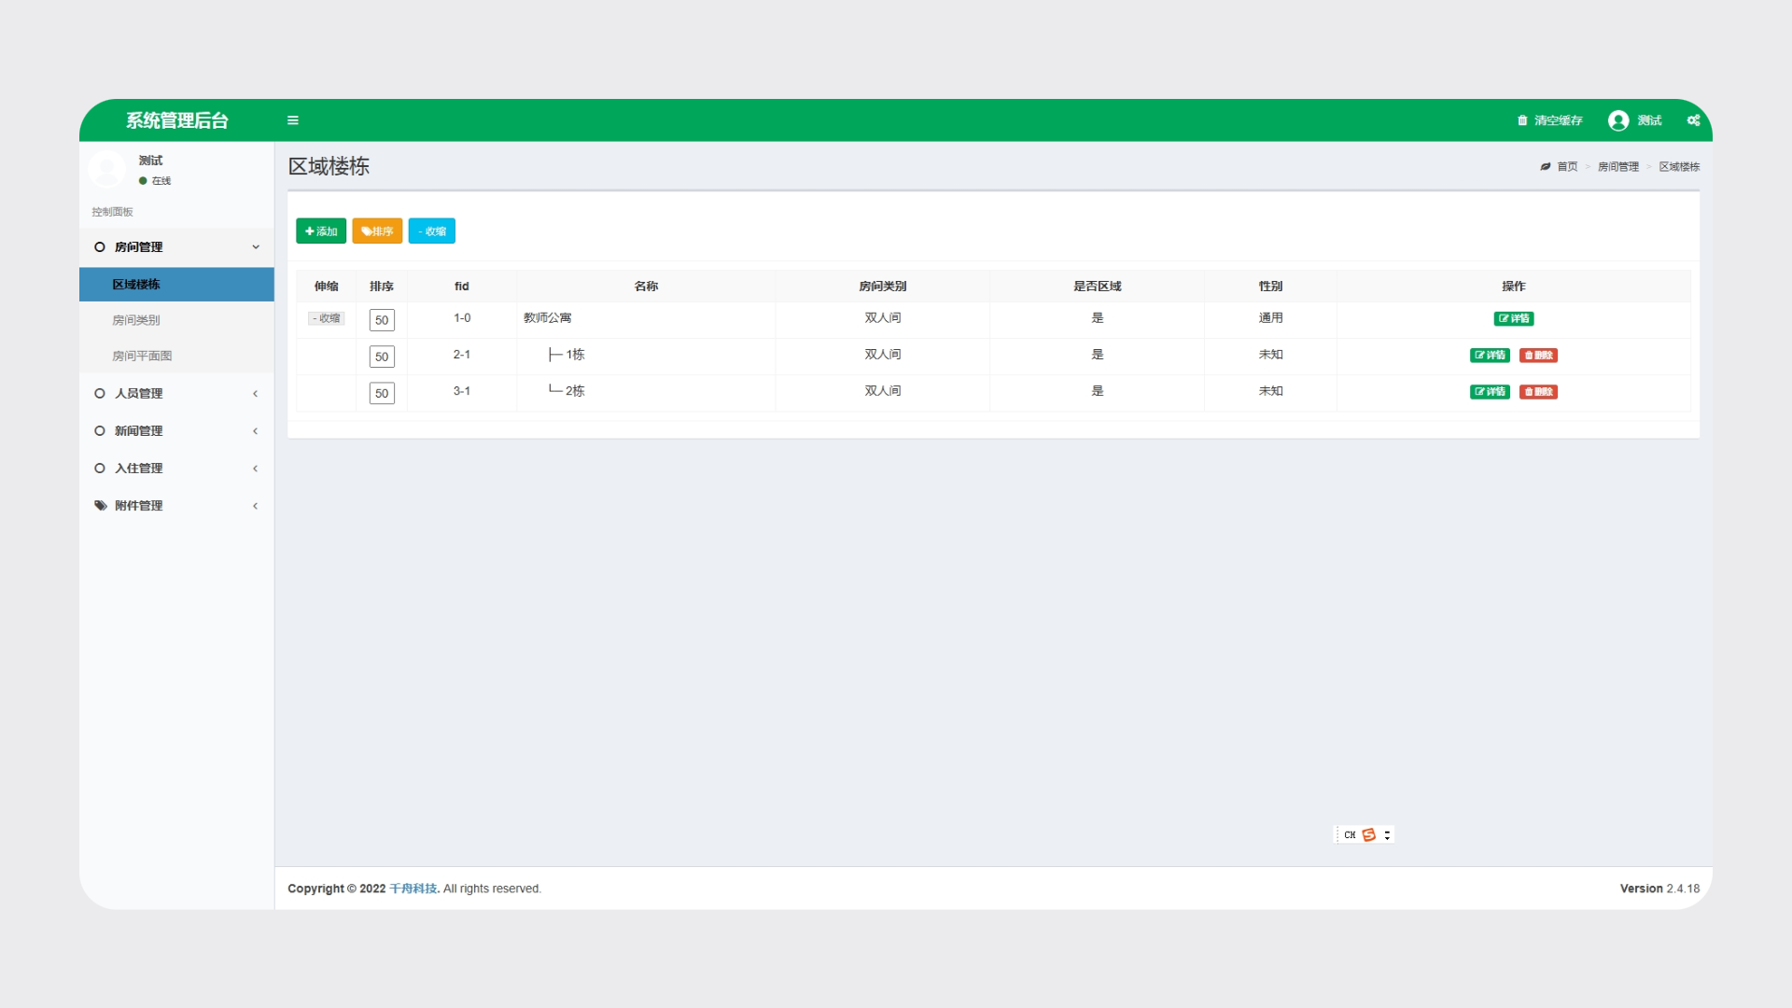Click the 清空缓存 trash icon in the header
This screenshot has width=1792, height=1008.
(1522, 120)
